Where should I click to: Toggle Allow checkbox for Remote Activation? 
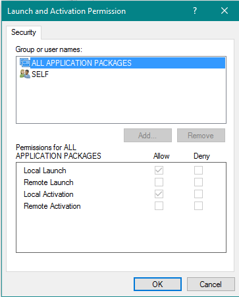coord(159,205)
